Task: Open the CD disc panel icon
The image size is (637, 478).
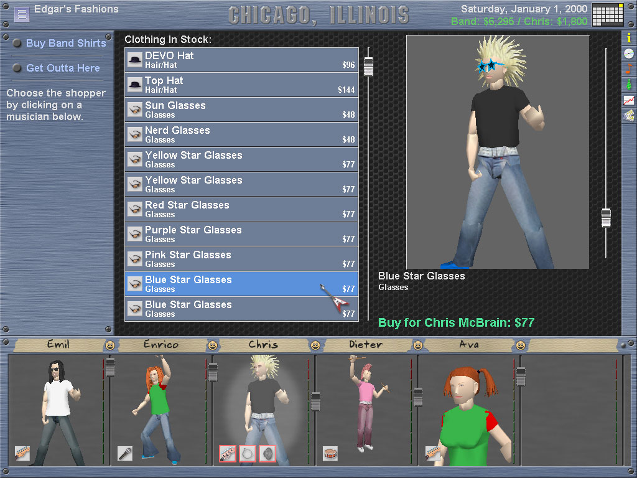Action: click(629, 54)
